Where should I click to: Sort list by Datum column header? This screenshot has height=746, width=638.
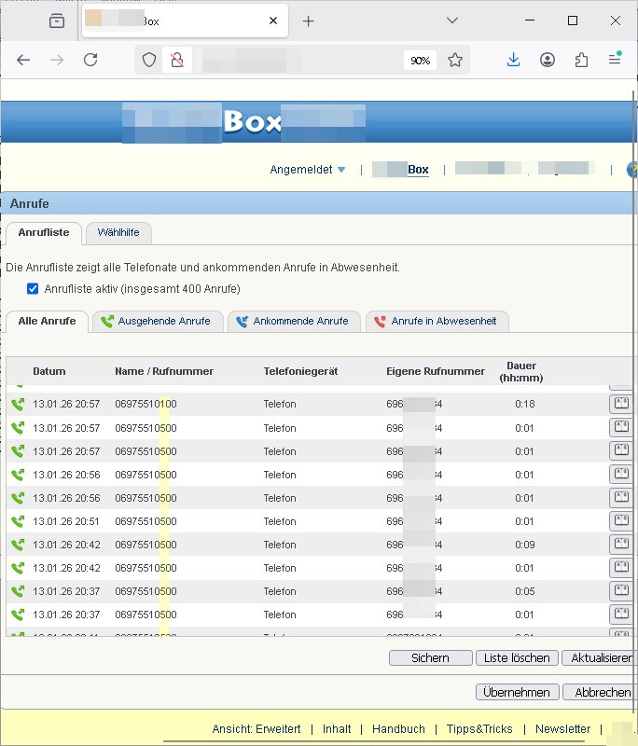tap(49, 371)
